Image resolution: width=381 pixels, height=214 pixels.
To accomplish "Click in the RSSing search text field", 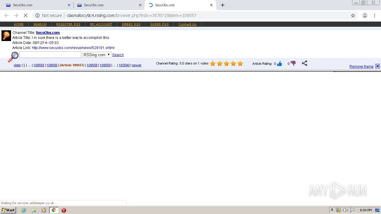I will (50, 55).
